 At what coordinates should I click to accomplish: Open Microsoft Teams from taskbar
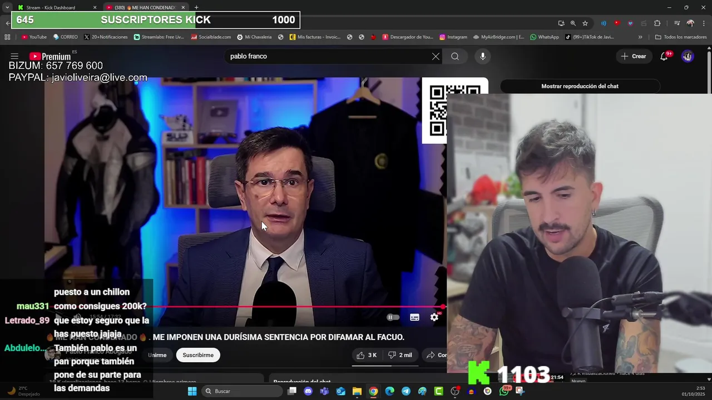point(324,391)
